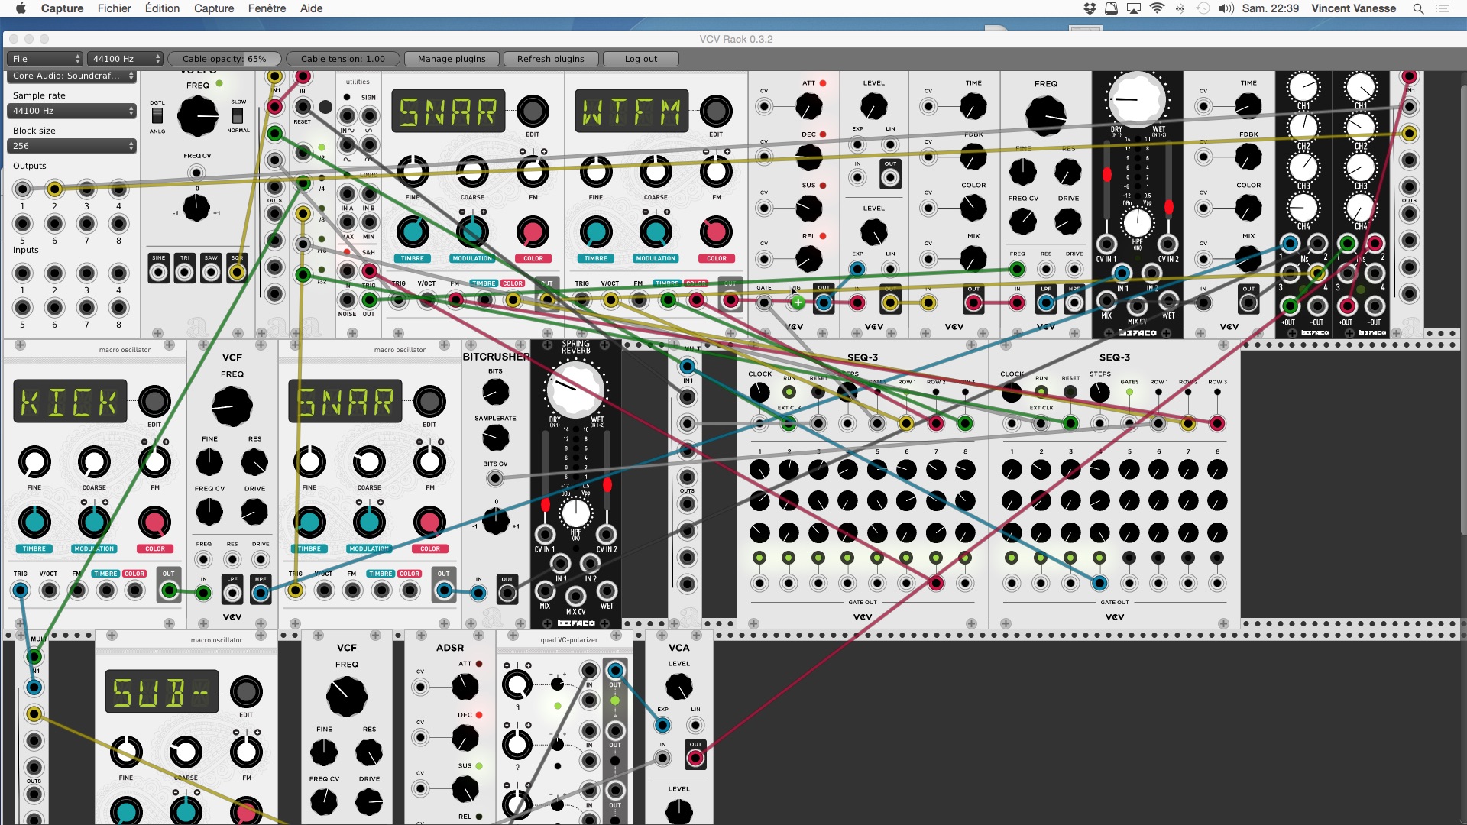Click the SAMPLERATE knob on Bitcrusher

click(x=495, y=438)
